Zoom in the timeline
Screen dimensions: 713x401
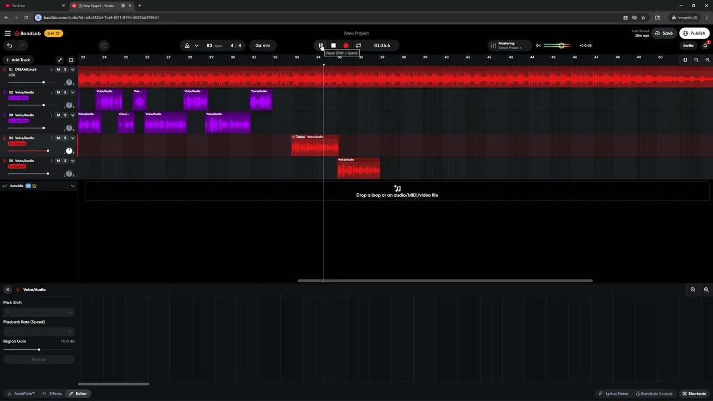707,60
